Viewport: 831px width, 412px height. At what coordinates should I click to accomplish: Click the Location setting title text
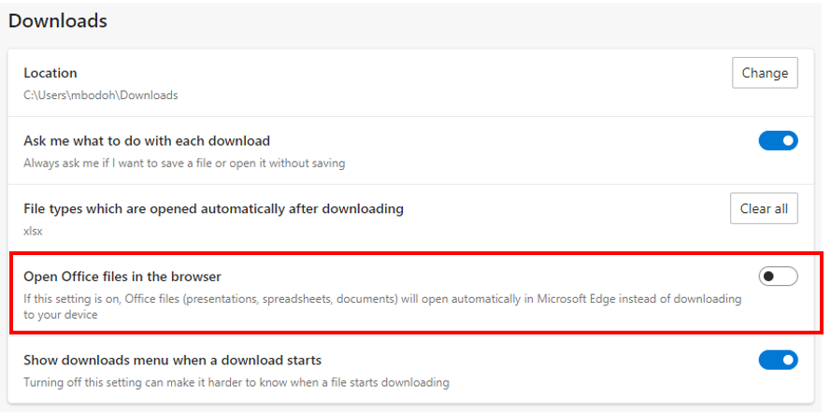[x=50, y=73]
